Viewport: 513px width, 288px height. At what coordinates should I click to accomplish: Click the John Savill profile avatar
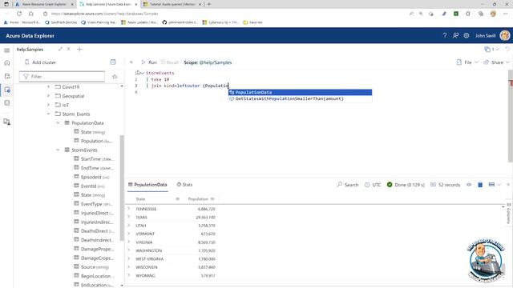point(505,35)
